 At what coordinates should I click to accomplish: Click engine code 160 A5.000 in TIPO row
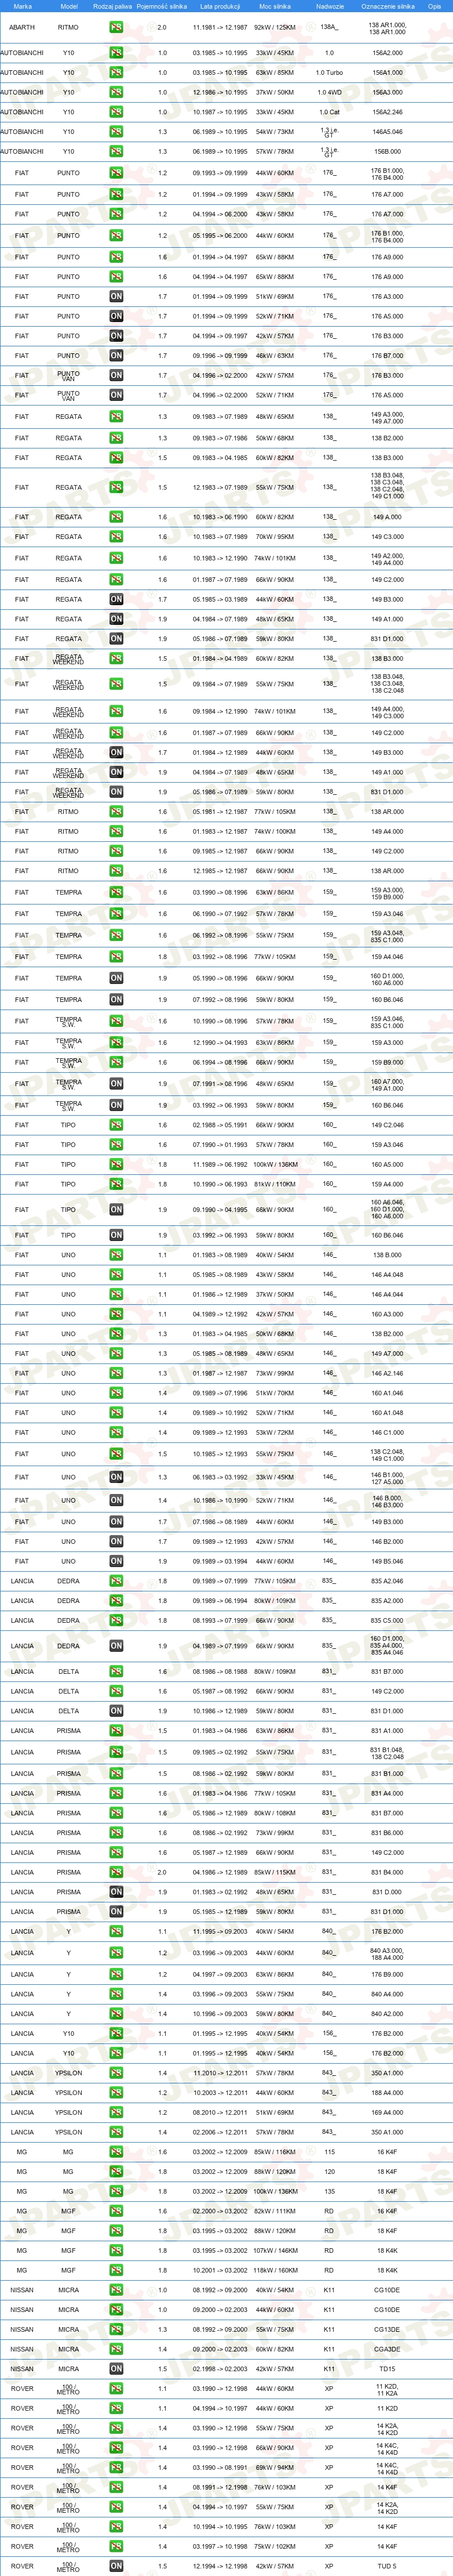pos(387,1164)
